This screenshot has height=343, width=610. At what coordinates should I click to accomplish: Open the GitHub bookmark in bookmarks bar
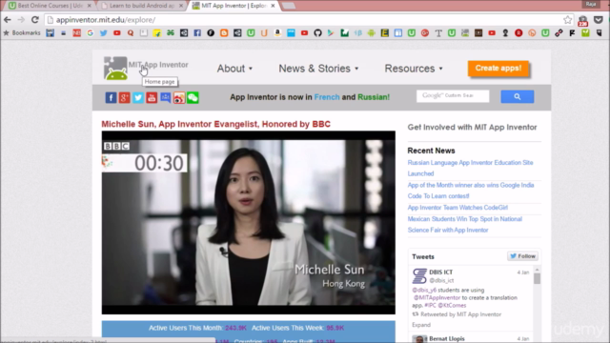click(317, 33)
